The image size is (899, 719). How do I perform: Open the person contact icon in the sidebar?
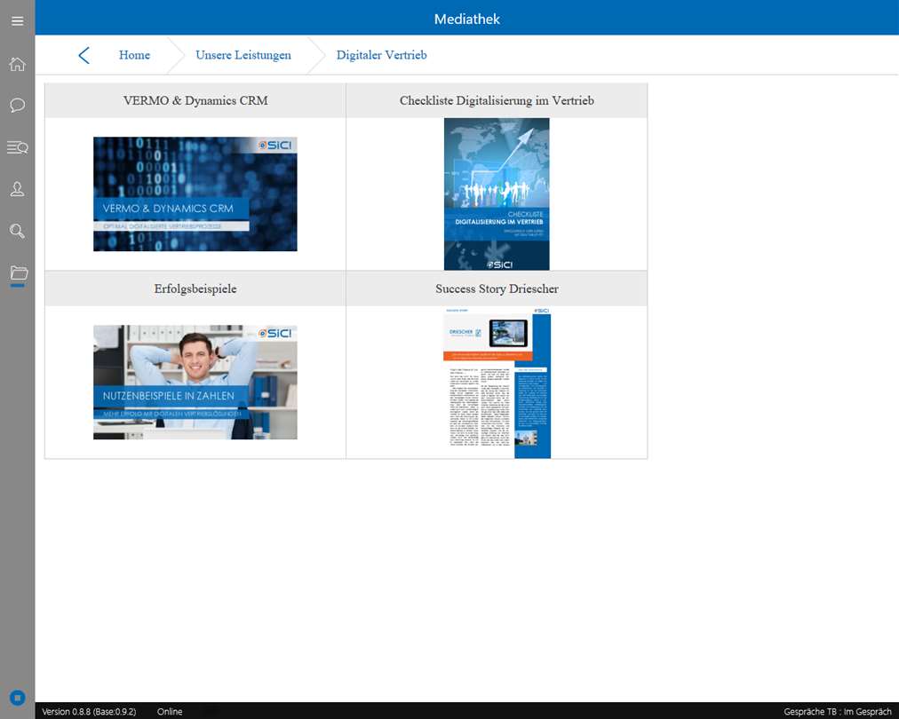coord(17,189)
